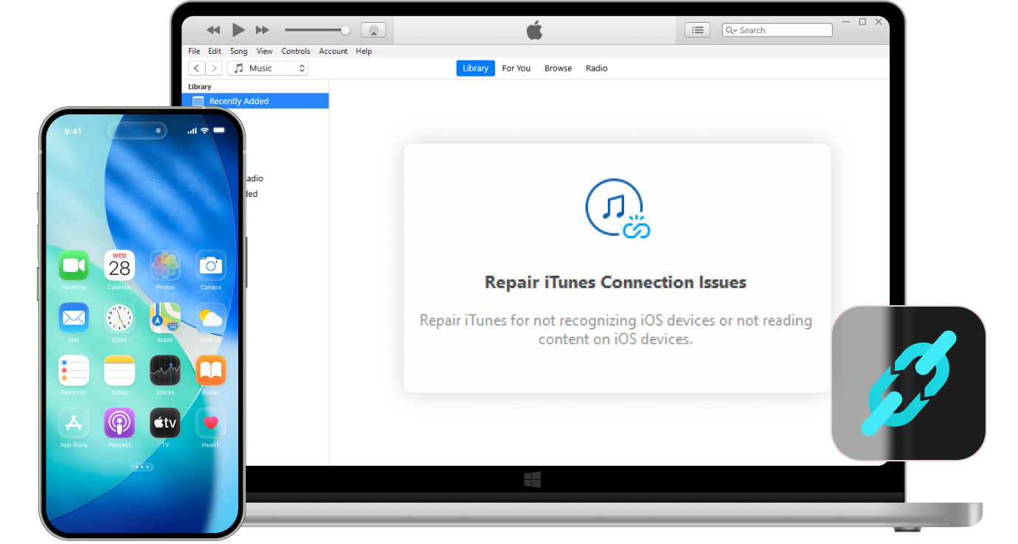Viewport: 1018px width, 544px height.
Task: Launch the Podcast app icon
Action: 119,422
